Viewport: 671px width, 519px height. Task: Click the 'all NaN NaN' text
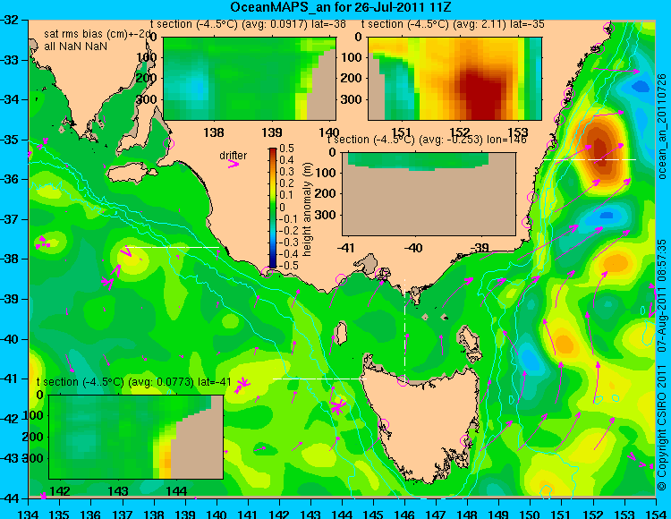click(75, 47)
